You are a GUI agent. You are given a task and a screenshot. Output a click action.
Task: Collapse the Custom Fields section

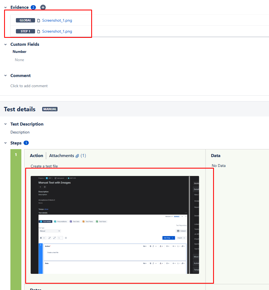click(x=5, y=44)
